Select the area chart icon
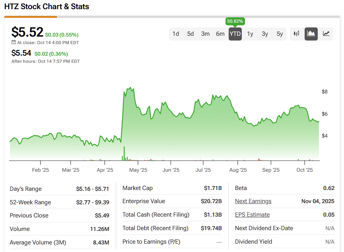Image resolution: width=344 pixels, height=252 pixels. [x=311, y=34]
